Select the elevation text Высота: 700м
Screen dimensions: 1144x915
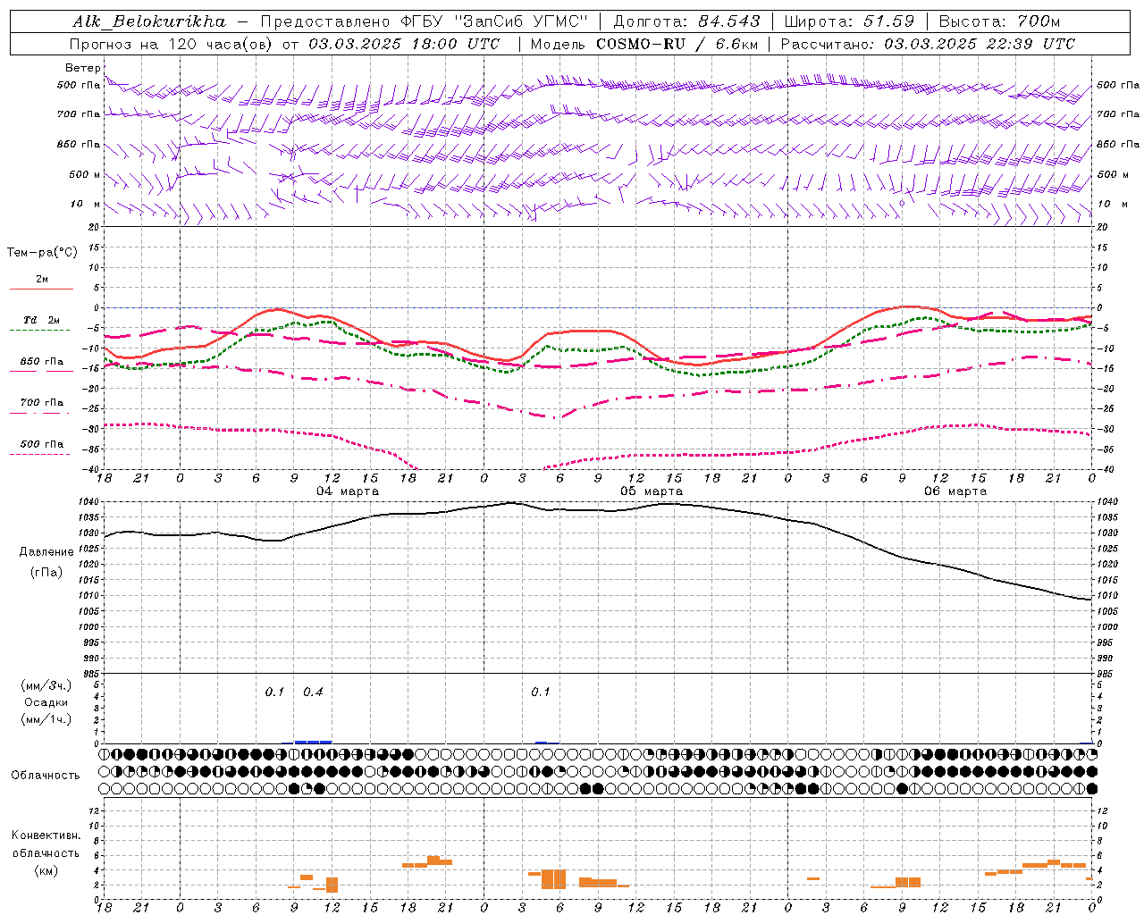(x=999, y=21)
